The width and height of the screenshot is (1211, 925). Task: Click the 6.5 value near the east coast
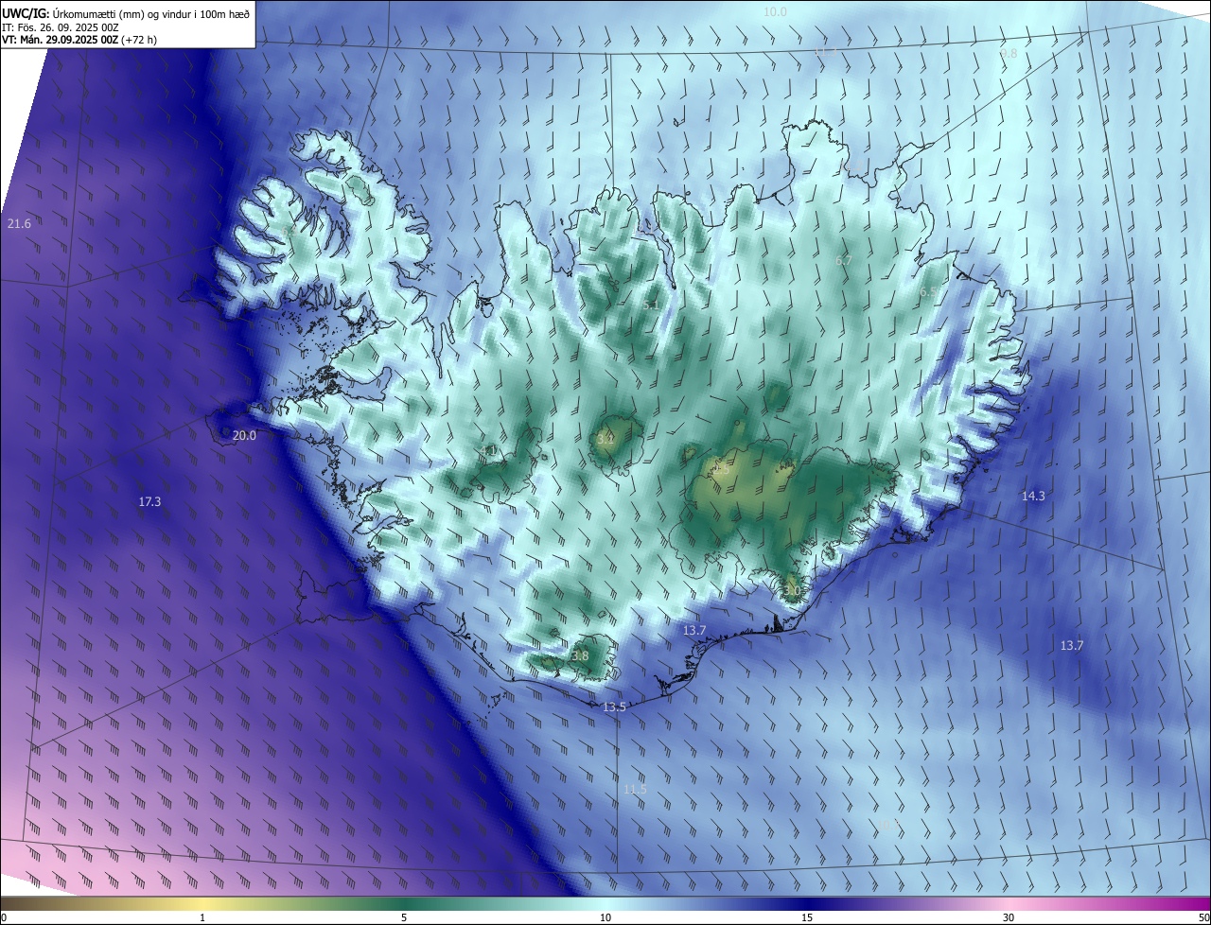(928, 293)
